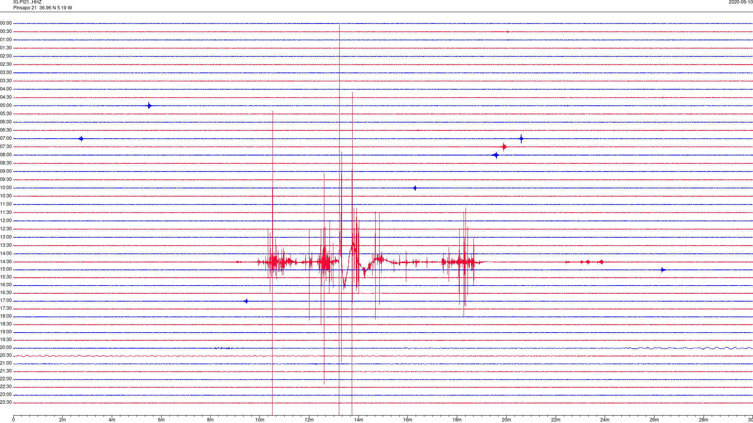Select the 17:00 time row label

point(6,301)
